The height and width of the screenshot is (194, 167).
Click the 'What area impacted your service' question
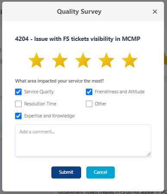click(60, 81)
